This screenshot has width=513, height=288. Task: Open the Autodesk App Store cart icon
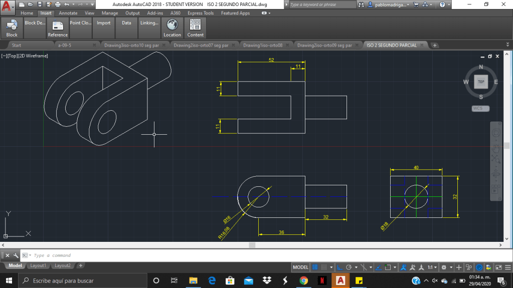point(416,5)
